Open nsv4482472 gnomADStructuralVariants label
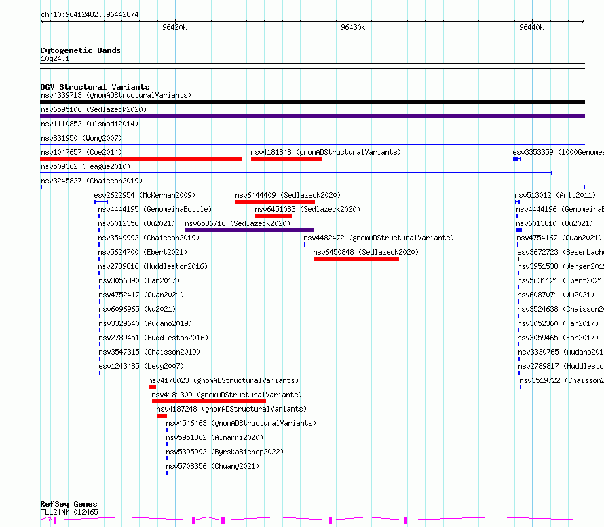This screenshot has width=604, height=527. pos(379,238)
